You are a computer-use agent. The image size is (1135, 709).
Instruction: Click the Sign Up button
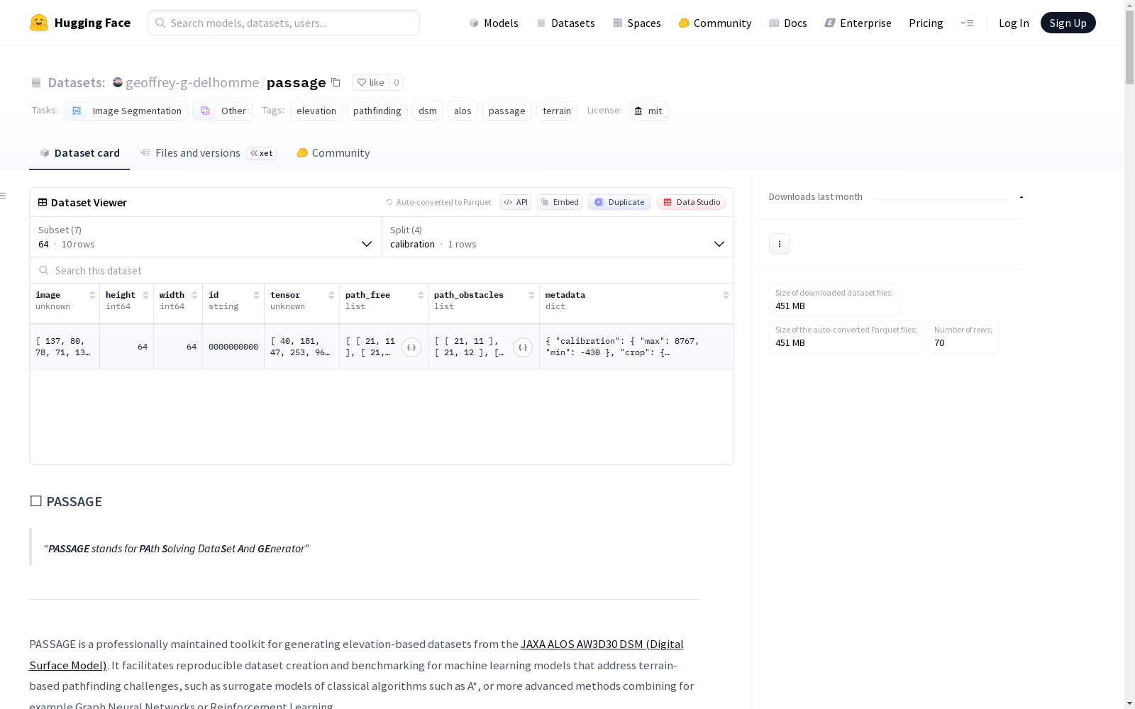point(1068,23)
